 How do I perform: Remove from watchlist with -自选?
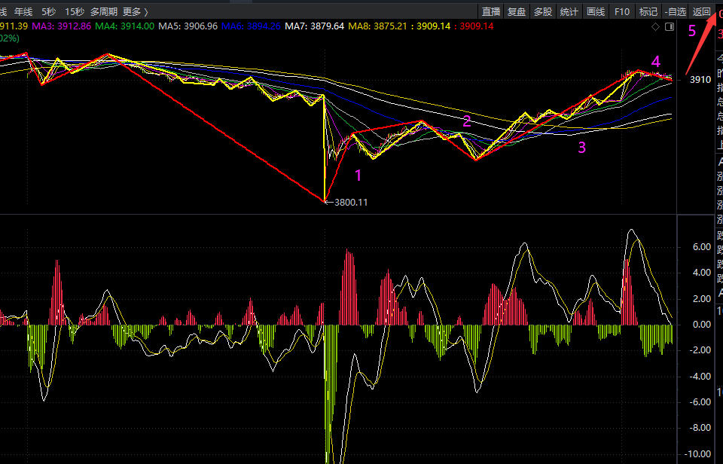point(675,12)
